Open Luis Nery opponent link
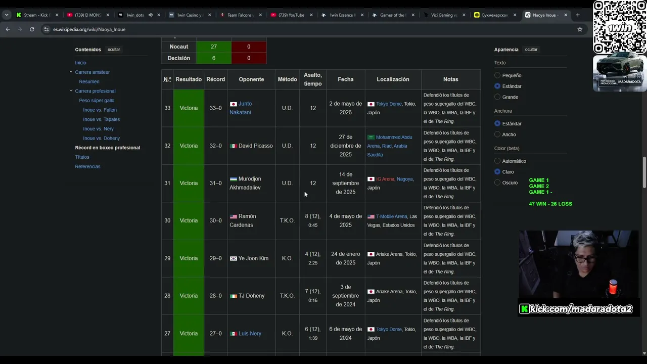 pyautogui.click(x=250, y=334)
